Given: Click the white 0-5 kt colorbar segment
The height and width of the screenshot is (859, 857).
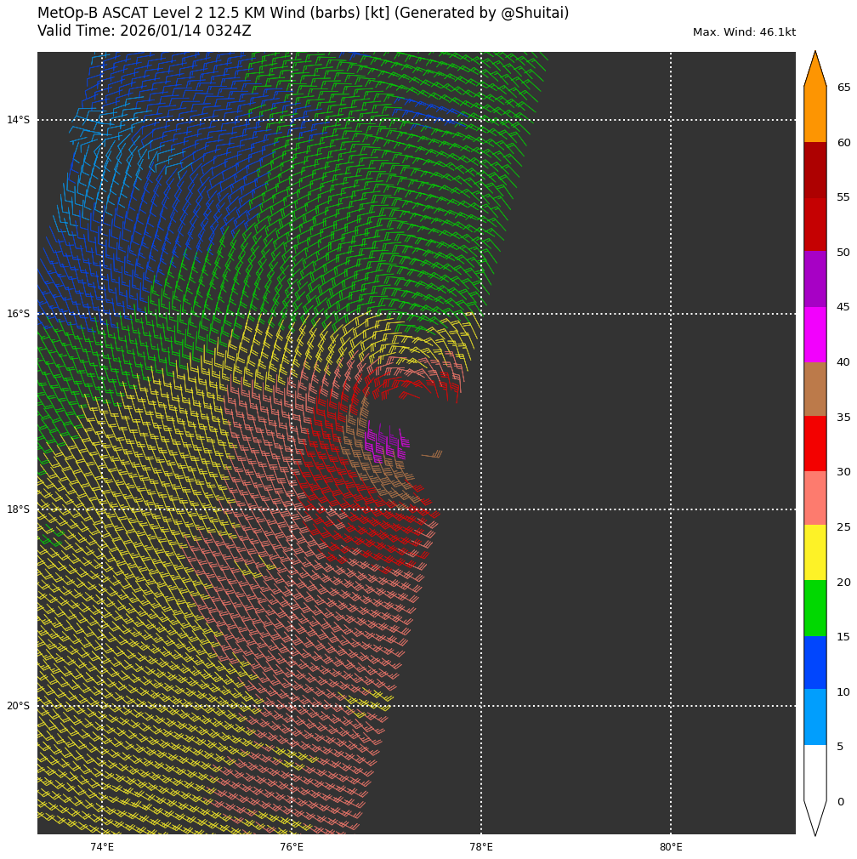Looking at the screenshot, I should pyautogui.click(x=814, y=772).
